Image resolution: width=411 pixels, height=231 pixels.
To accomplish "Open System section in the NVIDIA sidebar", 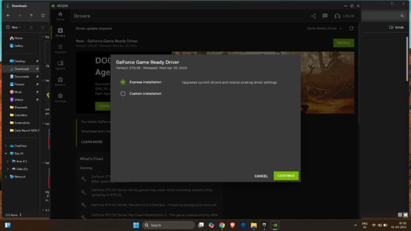I will pos(60,65).
